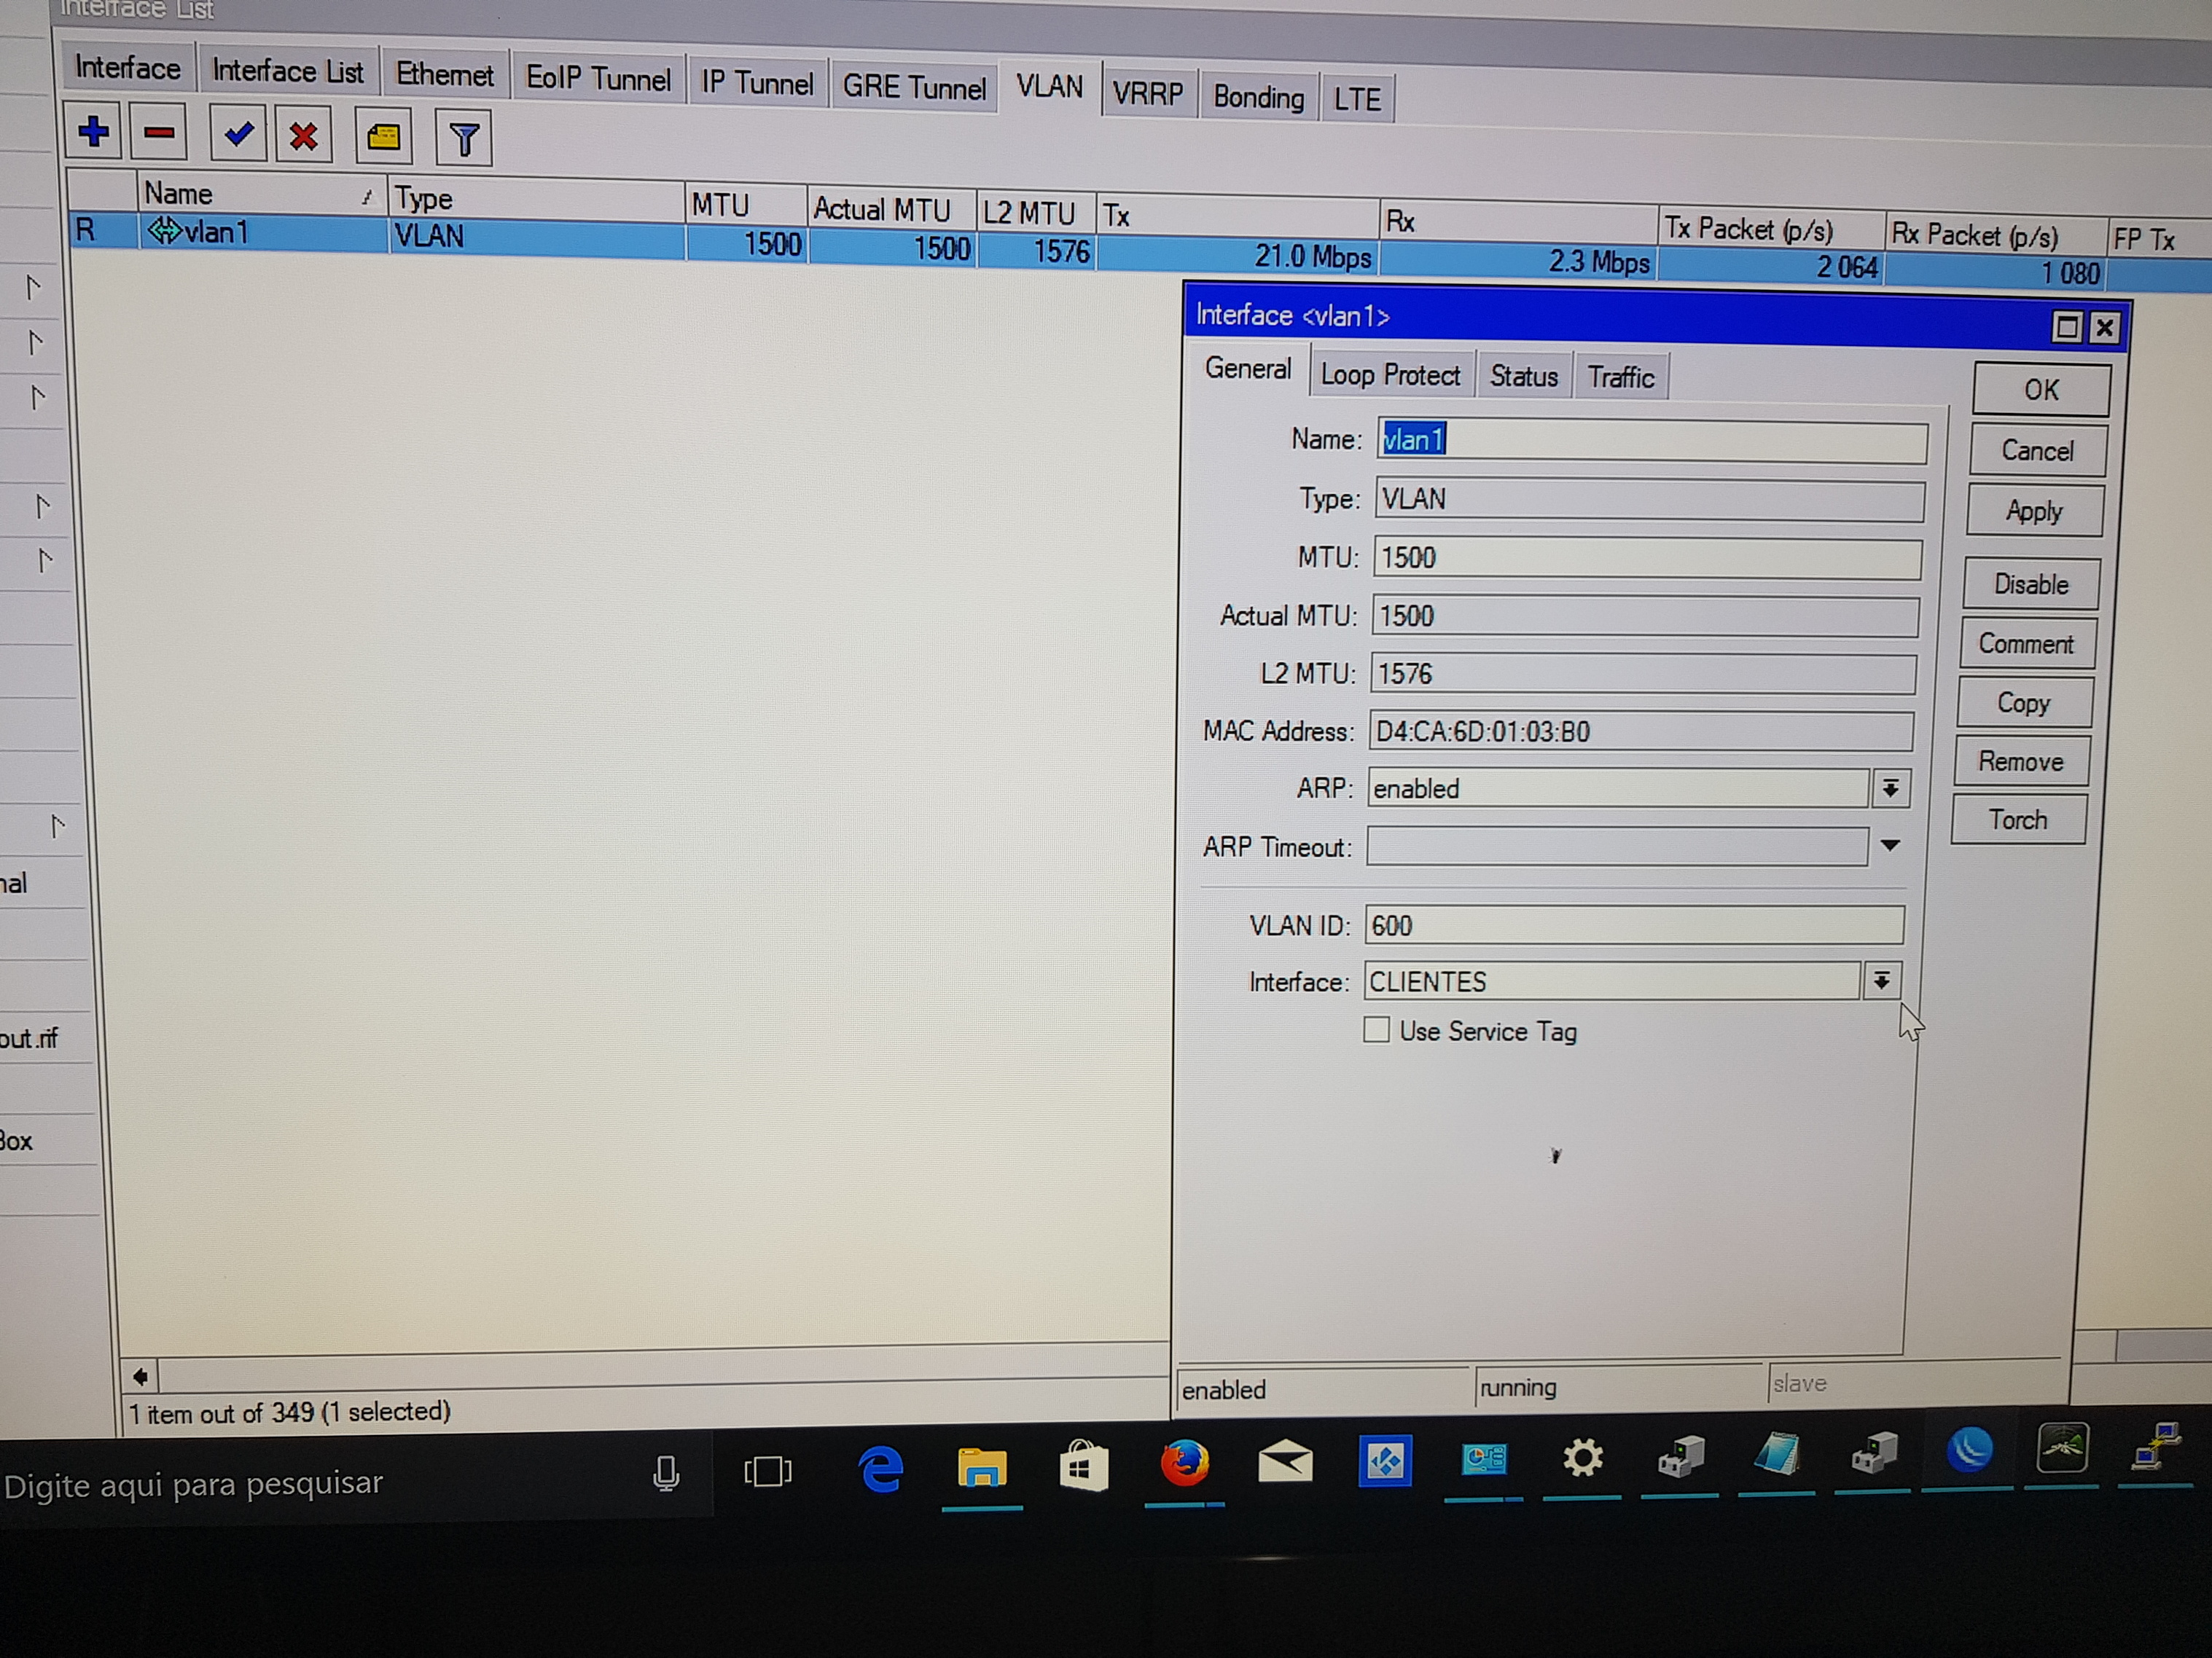This screenshot has height=1658, width=2212.
Task: Click the blue checkmark enable icon
Action: [238, 134]
